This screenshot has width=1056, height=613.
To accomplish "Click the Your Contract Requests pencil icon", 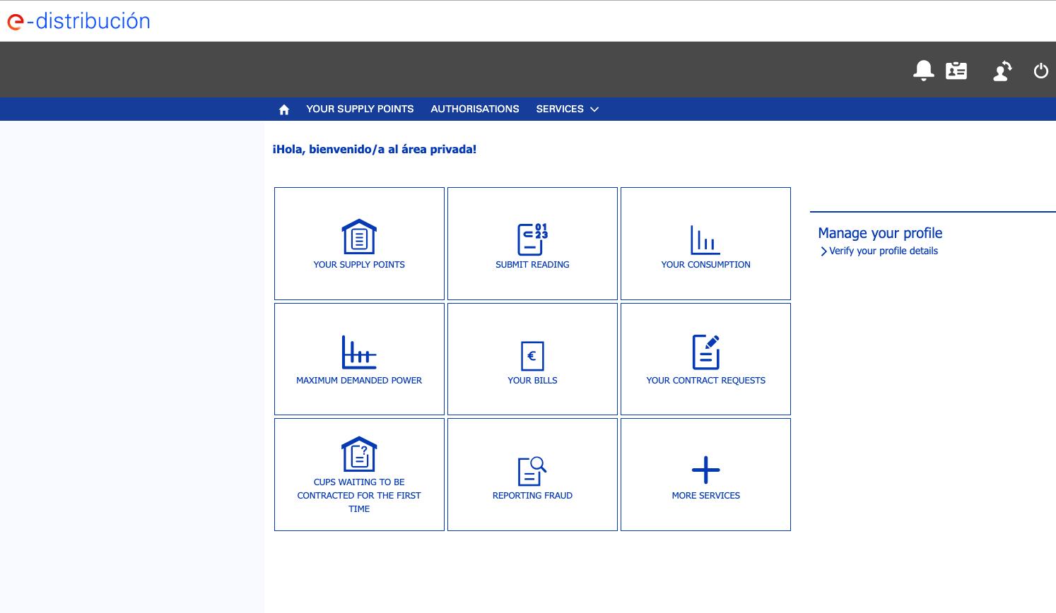I will point(705,352).
